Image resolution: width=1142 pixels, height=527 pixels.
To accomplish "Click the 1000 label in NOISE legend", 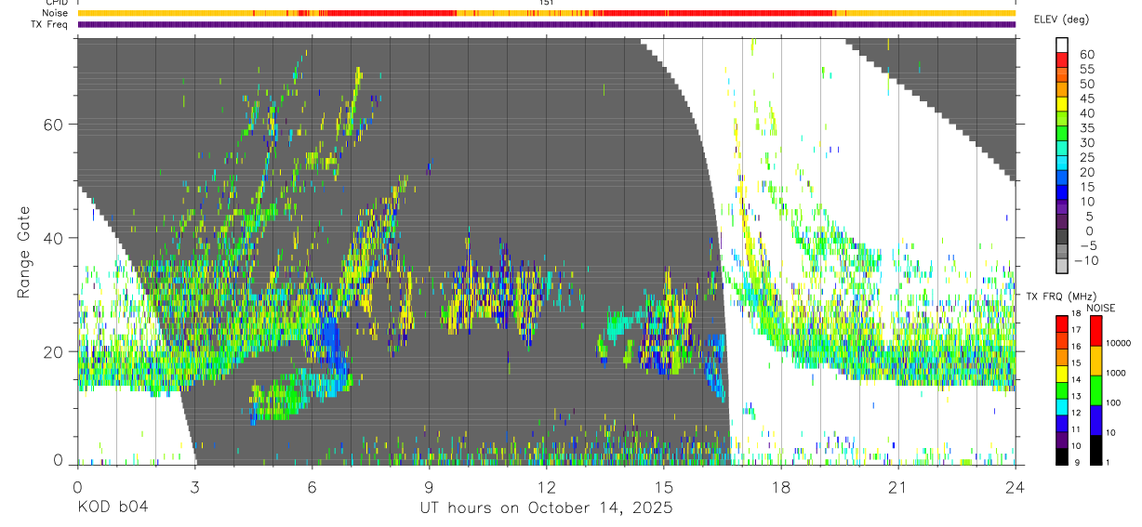I will tap(1116, 373).
